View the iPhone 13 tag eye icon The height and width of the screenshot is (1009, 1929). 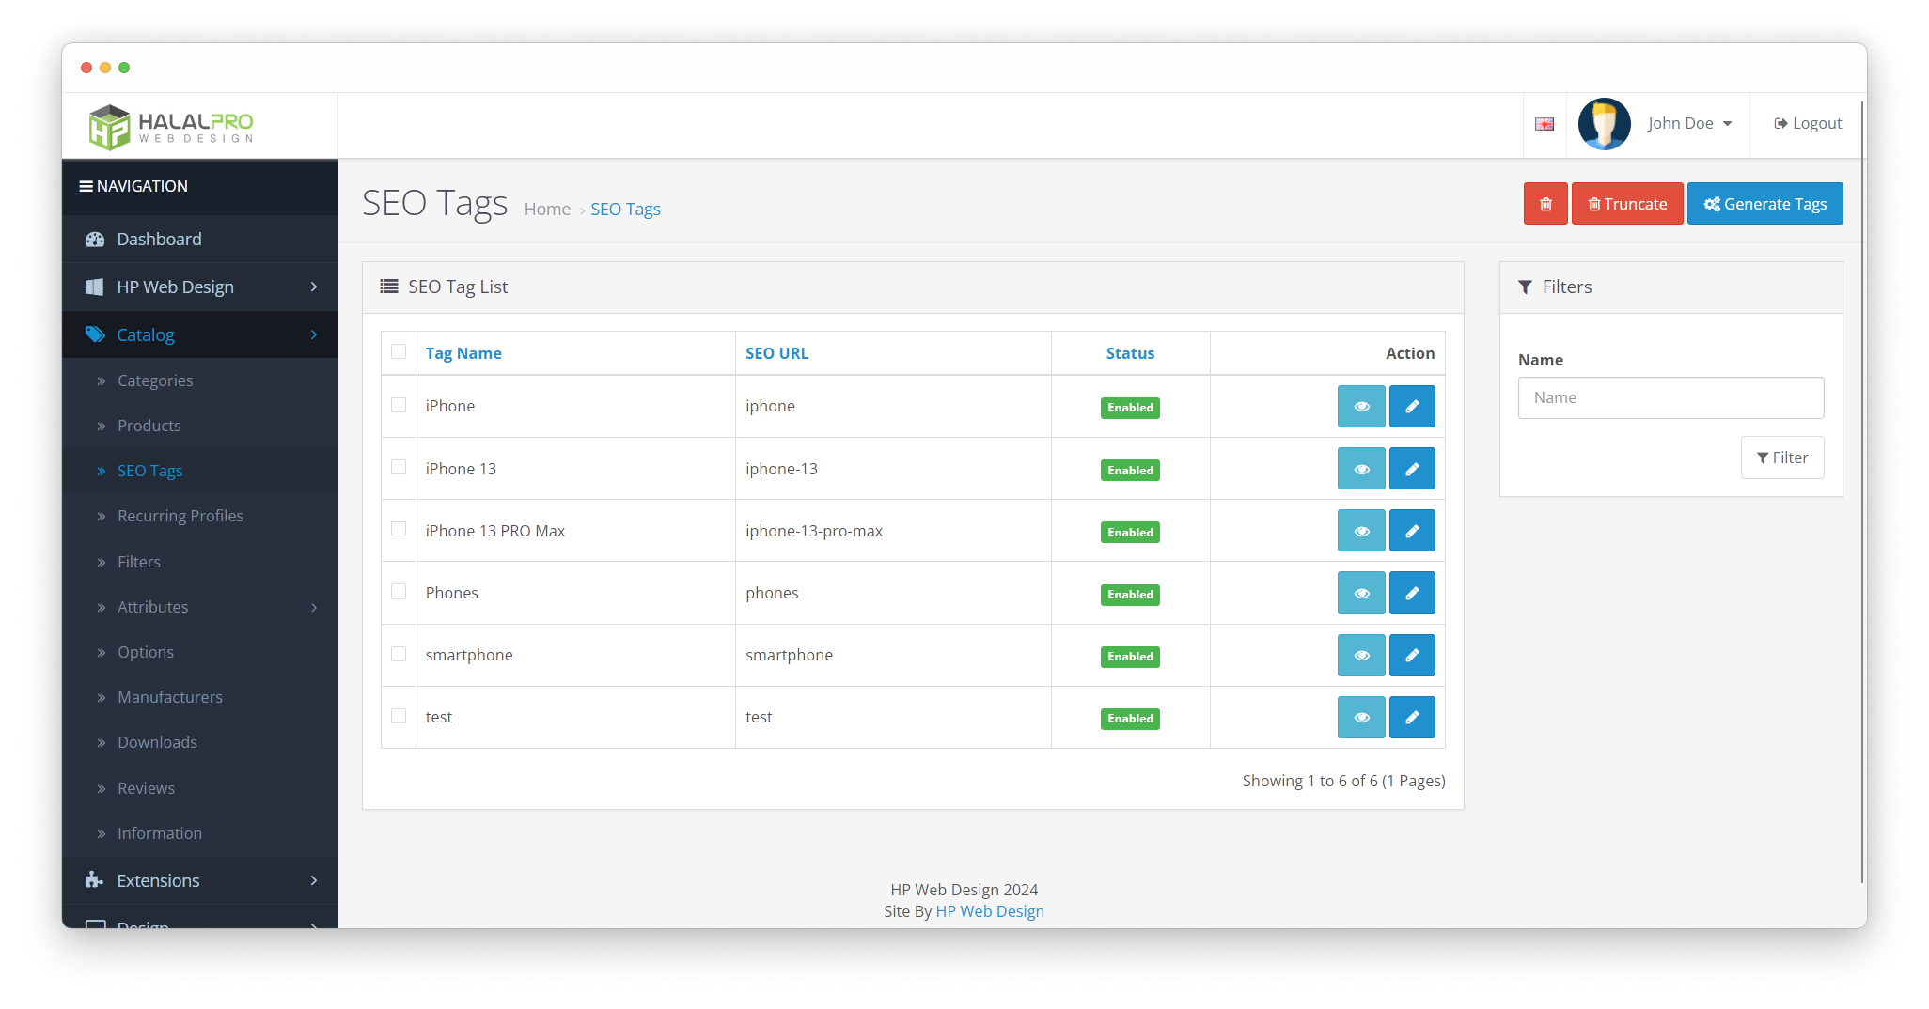click(1361, 469)
